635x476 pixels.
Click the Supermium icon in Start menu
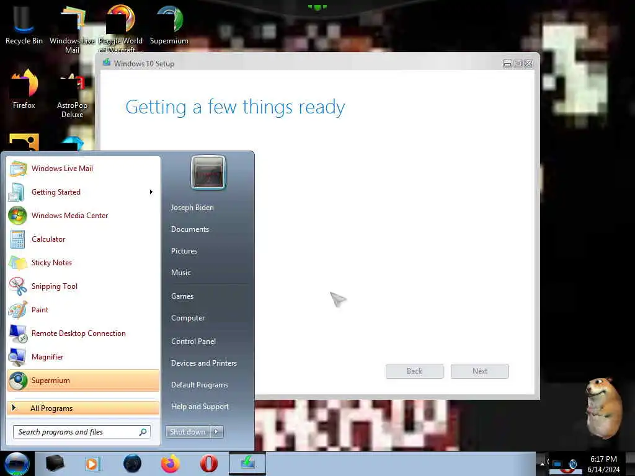[17, 381]
